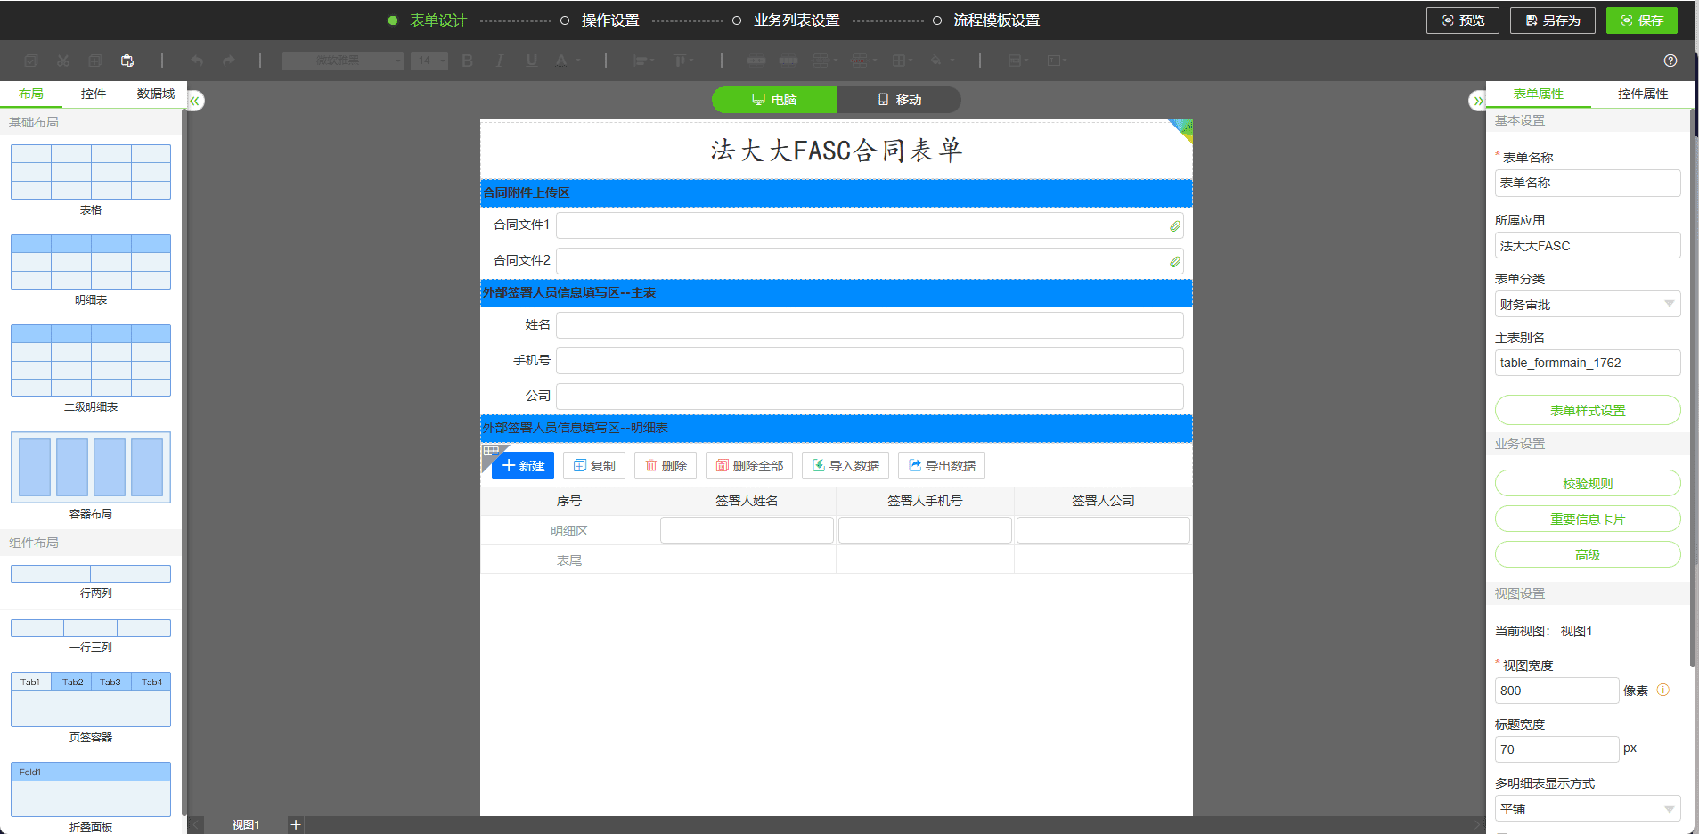Open the font size dropdown
Viewport: 1699px width, 834px height.
coord(429,61)
